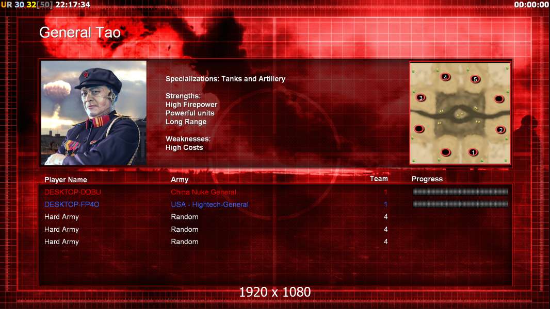Click China Nuke General army entry

tap(203, 192)
